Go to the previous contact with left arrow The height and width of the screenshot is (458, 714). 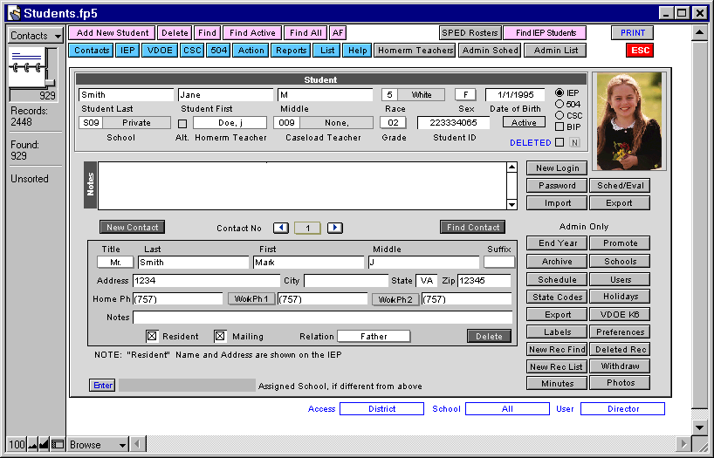(280, 228)
